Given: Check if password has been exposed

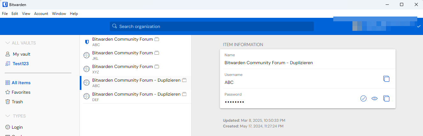Looking at the screenshot, I should tap(363, 99).
